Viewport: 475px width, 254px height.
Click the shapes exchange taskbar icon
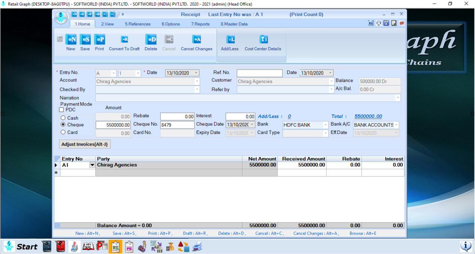click(183, 247)
